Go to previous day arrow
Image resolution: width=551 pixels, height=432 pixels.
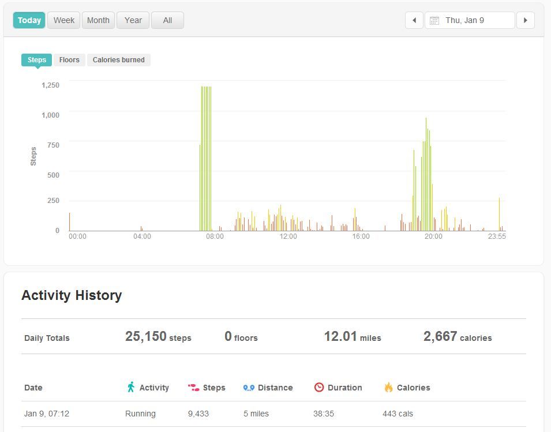pos(414,20)
